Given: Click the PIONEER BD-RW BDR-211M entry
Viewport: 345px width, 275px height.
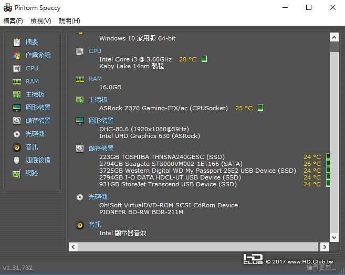Looking at the screenshot, I should tap(141, 212).
